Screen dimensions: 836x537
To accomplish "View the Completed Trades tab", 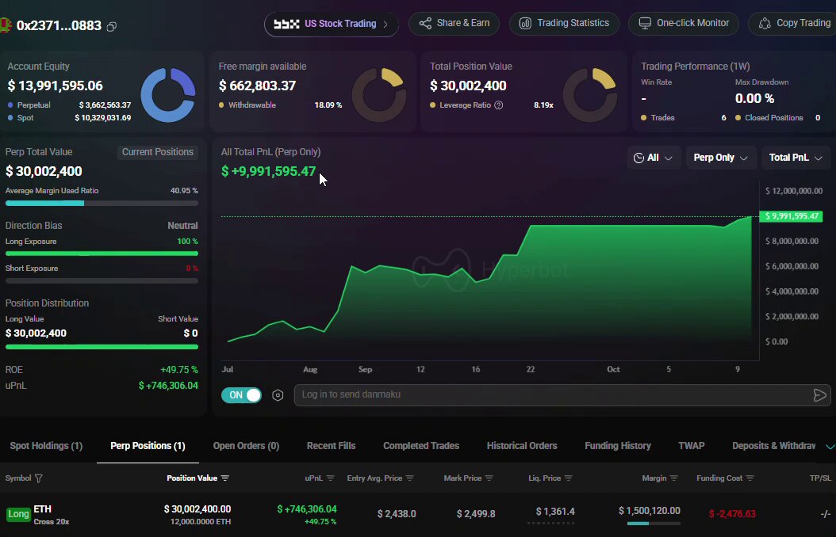I will point(421,446).
